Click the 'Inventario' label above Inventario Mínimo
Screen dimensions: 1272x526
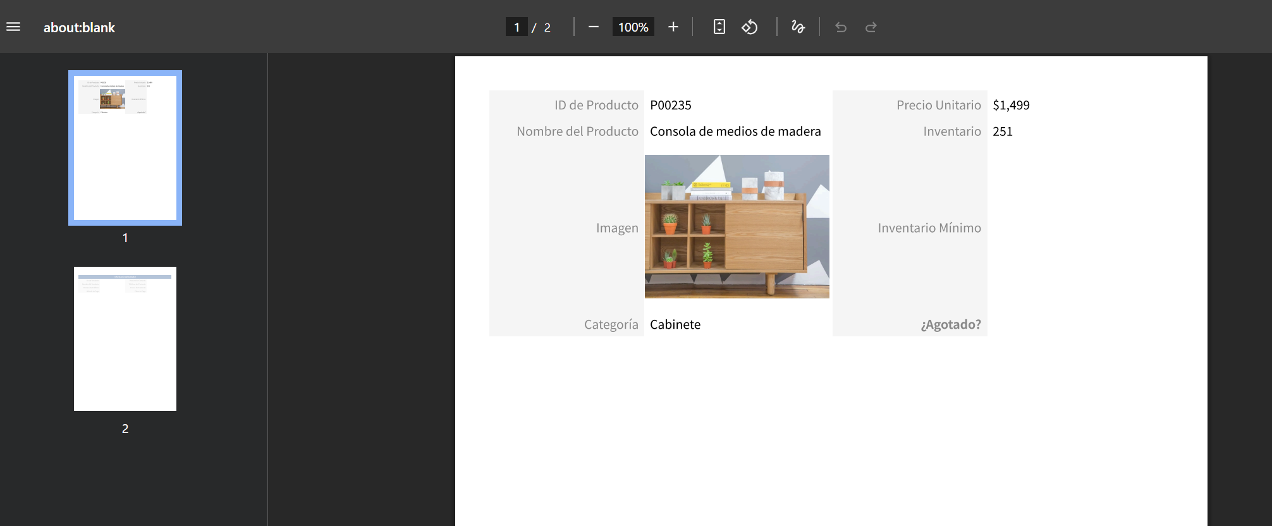click(952, 131)
